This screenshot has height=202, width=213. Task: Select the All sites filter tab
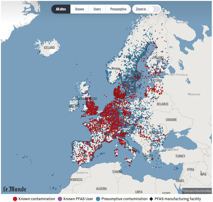[61, 9]
